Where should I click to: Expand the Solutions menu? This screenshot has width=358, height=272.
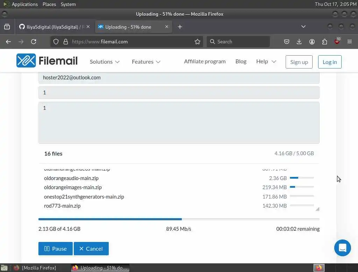pyautogui.click(x=105, y=62)
